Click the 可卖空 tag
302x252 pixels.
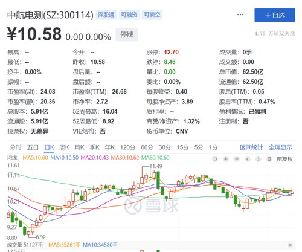tap(152, 15)
